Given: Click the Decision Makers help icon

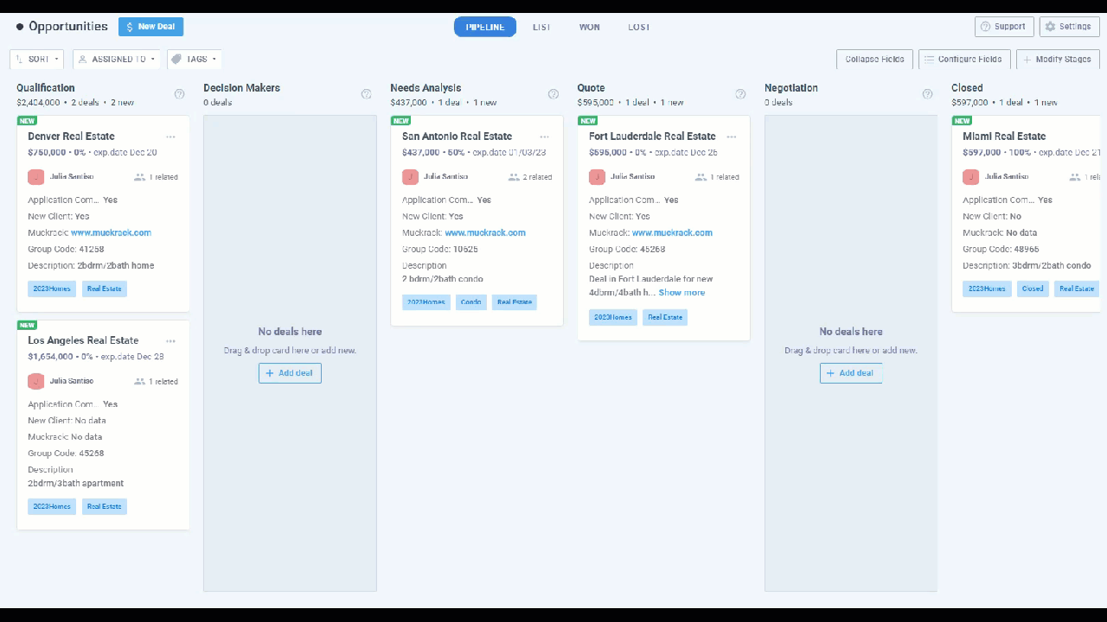Looking at the screenshot, I should point(366,94).
